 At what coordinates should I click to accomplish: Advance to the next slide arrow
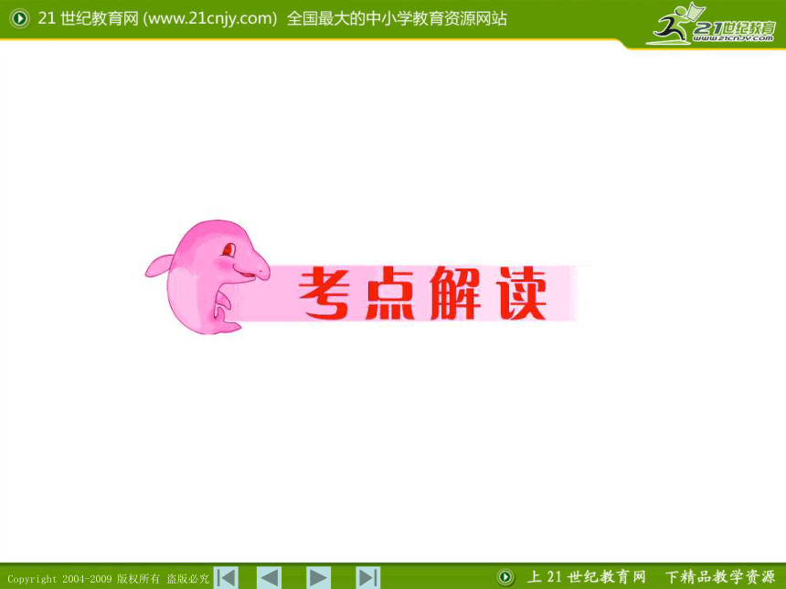click(318, 577)
